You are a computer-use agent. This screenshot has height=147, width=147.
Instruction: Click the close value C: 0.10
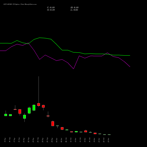[51, 8]
